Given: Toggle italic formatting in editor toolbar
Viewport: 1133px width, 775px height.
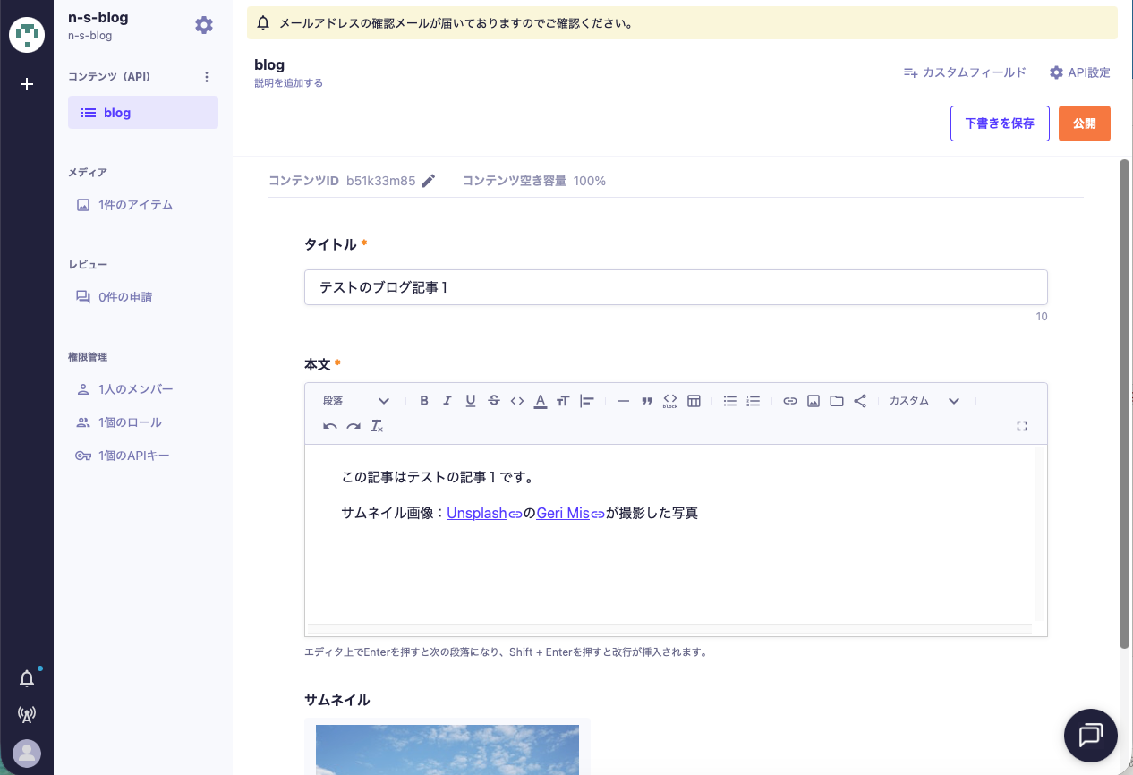Looking at the screenshot, I should 447,401.
